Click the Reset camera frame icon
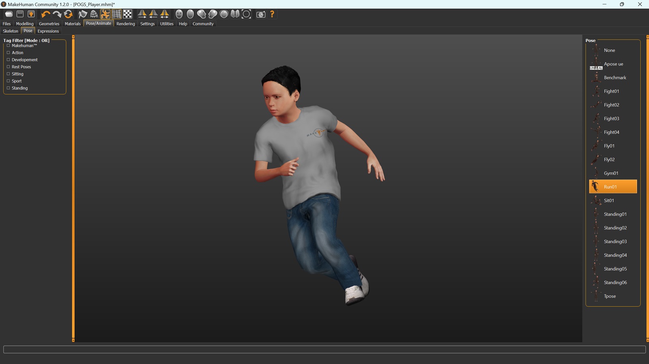Screen dimensions: 649x364 click(x=246, y=14)
